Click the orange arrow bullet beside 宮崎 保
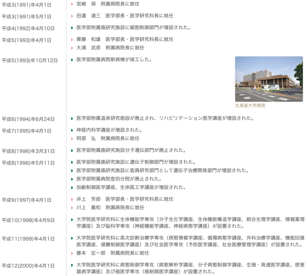The width and height of the screenshot is (307, 276). point(72,4)
